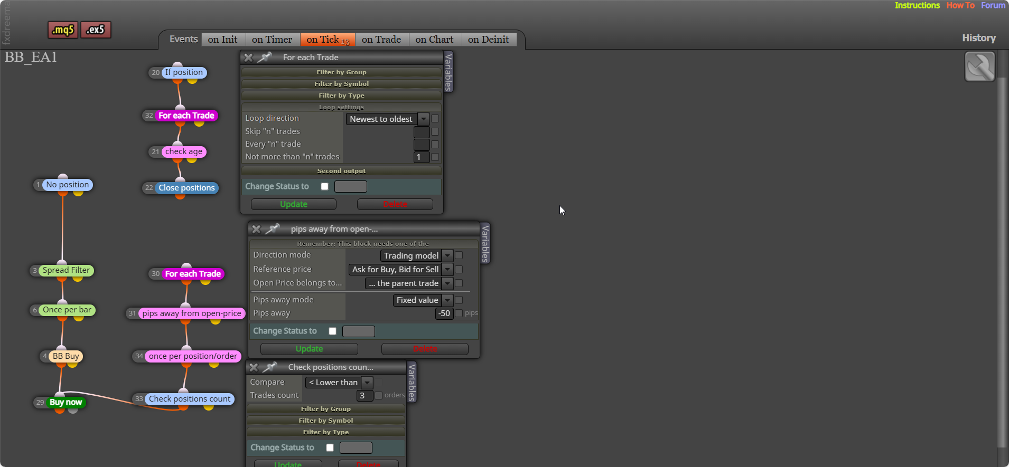Viewport: 1009px width, 467px height.
Task: Tick the Every n trade checkbox
Action: tap(435, 144)
